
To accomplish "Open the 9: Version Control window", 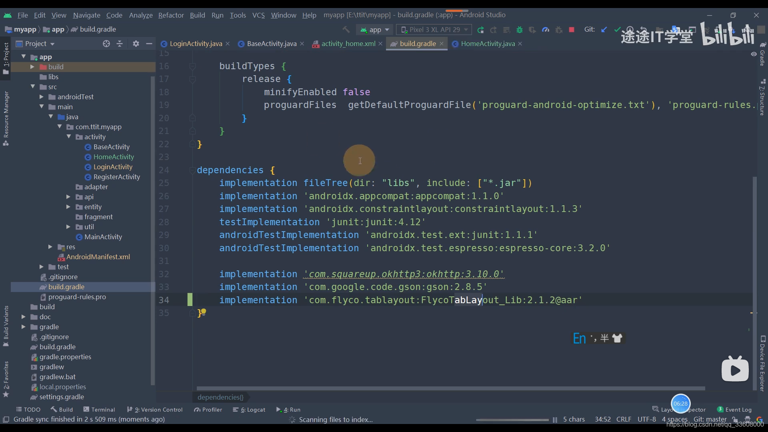I will coord(155,410).
